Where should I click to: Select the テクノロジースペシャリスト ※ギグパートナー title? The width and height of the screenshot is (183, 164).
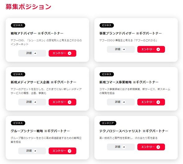[134, 131]
